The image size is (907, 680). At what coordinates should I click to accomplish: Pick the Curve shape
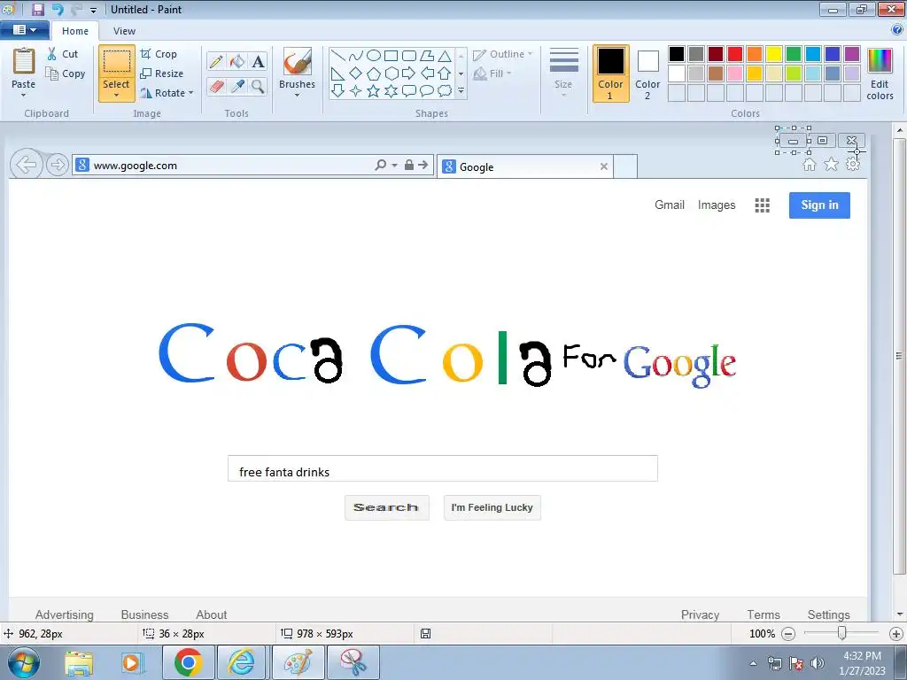point(356,56)
